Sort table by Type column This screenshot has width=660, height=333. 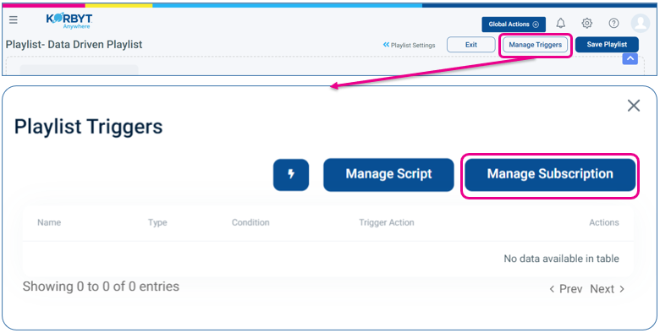click(x=157, y=222)
